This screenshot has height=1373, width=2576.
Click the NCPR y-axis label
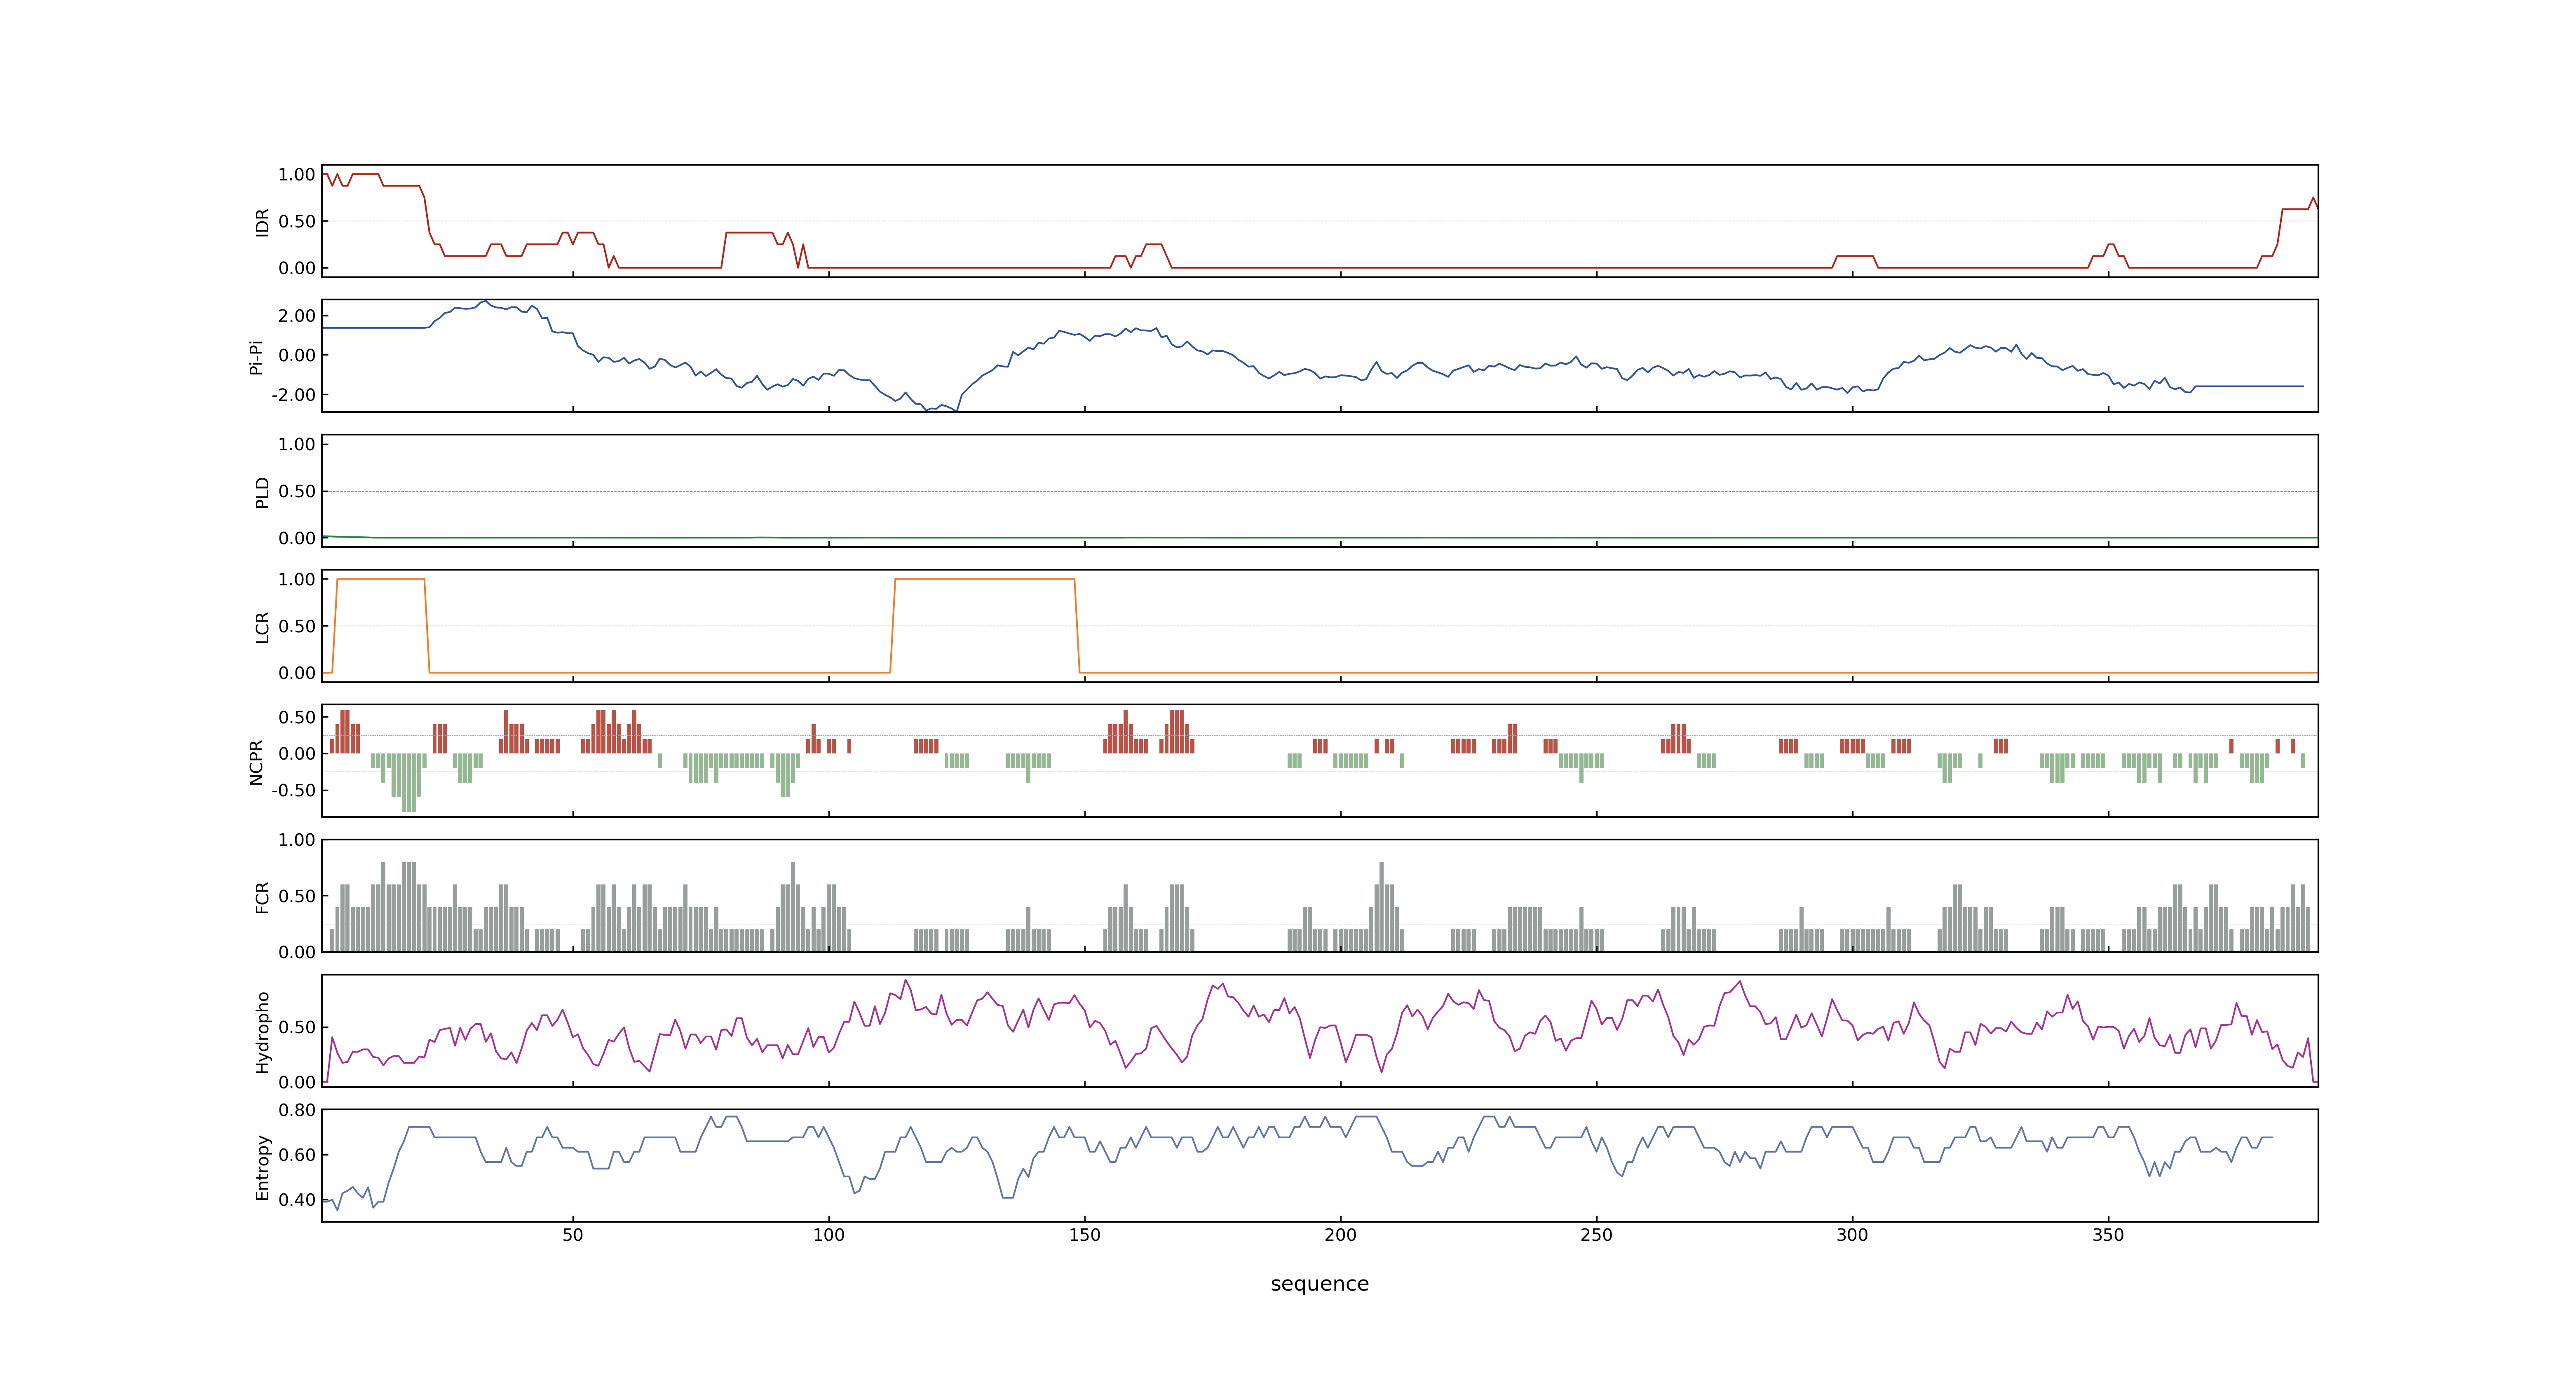[x=256, y=763]
